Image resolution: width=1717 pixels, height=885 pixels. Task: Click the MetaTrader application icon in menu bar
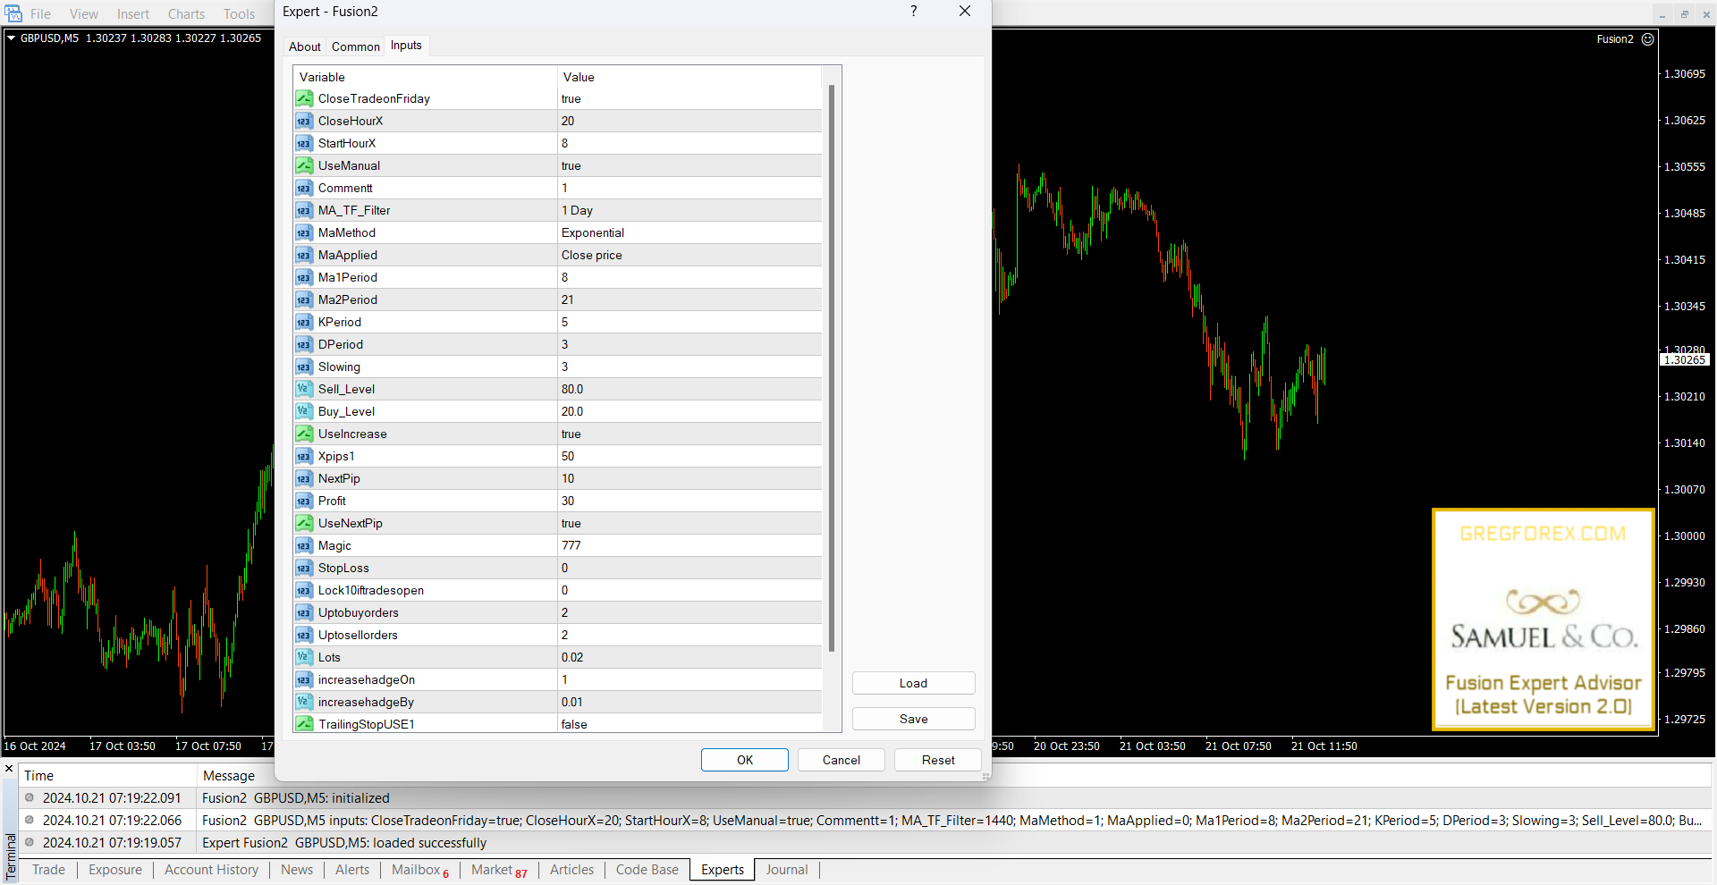(13, 13)
